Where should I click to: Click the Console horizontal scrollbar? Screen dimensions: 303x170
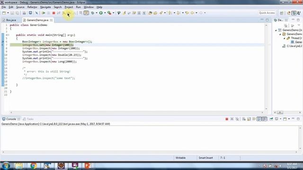point(150,152)
